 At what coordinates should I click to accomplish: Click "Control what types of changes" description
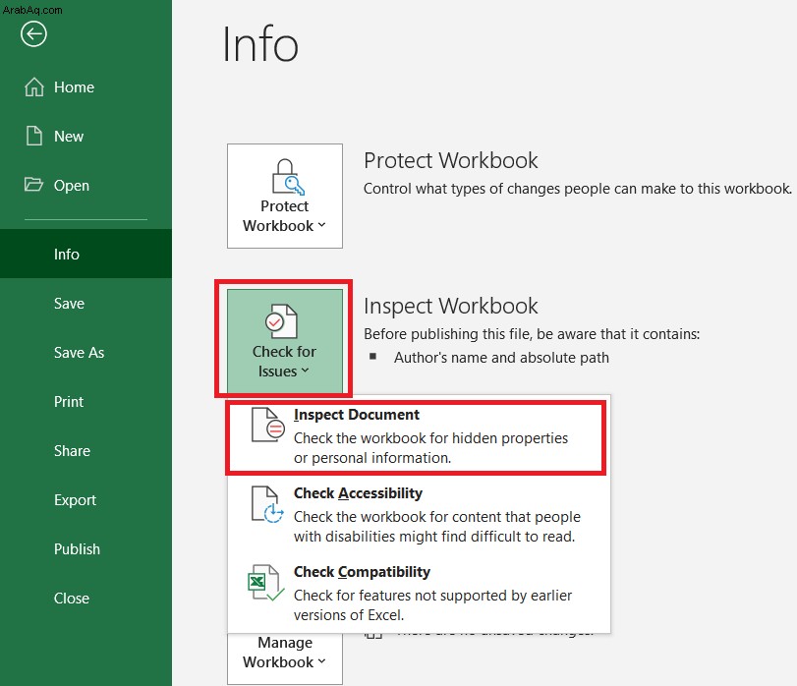[578, 189]
